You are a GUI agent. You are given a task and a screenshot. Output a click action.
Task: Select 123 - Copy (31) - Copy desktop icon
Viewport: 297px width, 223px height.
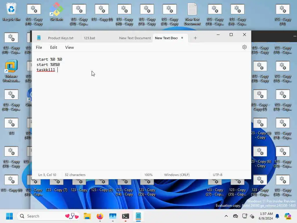pos(169,14)
